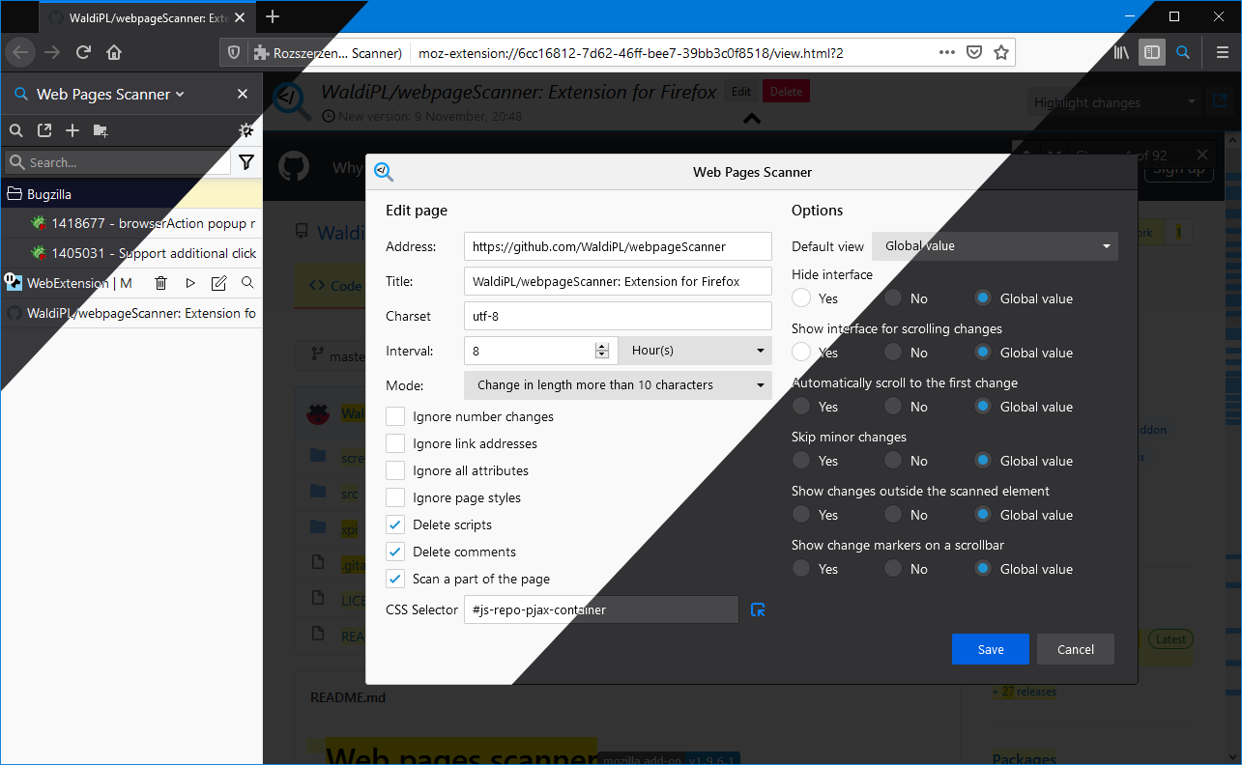Focus the Charset field

point(618,316)
